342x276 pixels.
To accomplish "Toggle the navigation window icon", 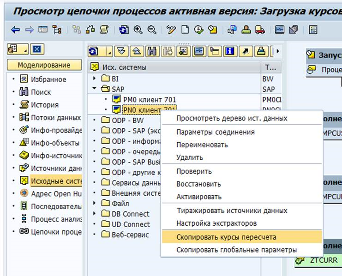I will (43, 29).
